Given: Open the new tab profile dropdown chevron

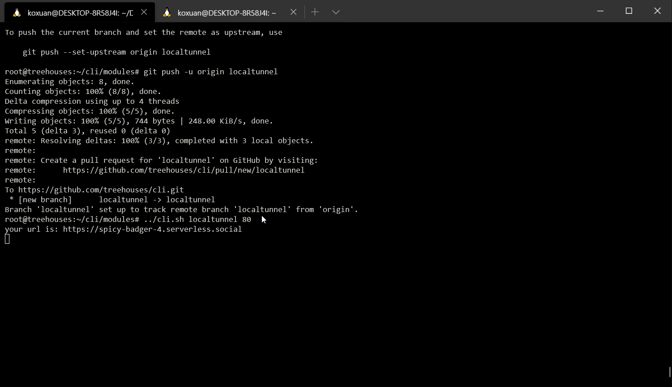Looking at the screenshot, I should pyautogui.click(x=336, y=12).
